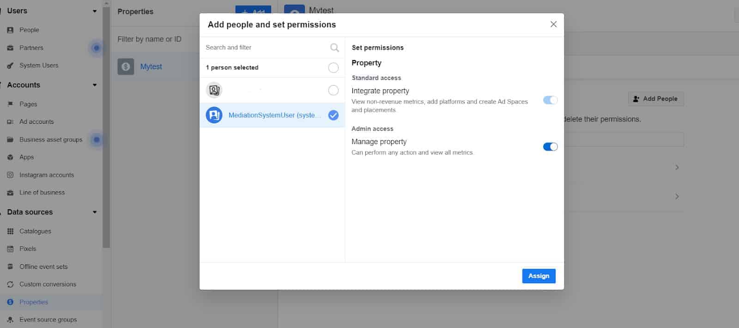739x328 pixels.
Task: Open Ad accounts in sidebar
Action: click(36, 122)
